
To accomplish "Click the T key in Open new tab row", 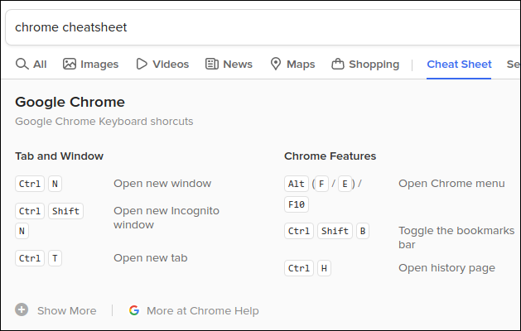I will click(55, 258).
